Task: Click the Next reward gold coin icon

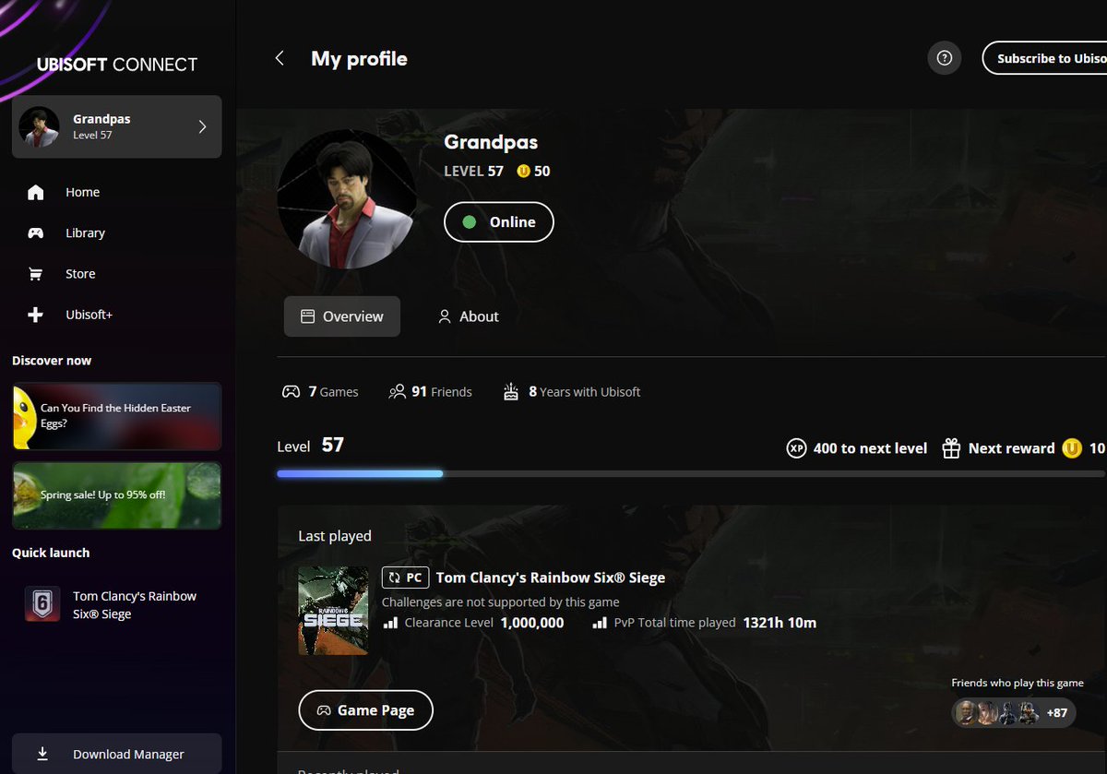Action: [1072, 448]
